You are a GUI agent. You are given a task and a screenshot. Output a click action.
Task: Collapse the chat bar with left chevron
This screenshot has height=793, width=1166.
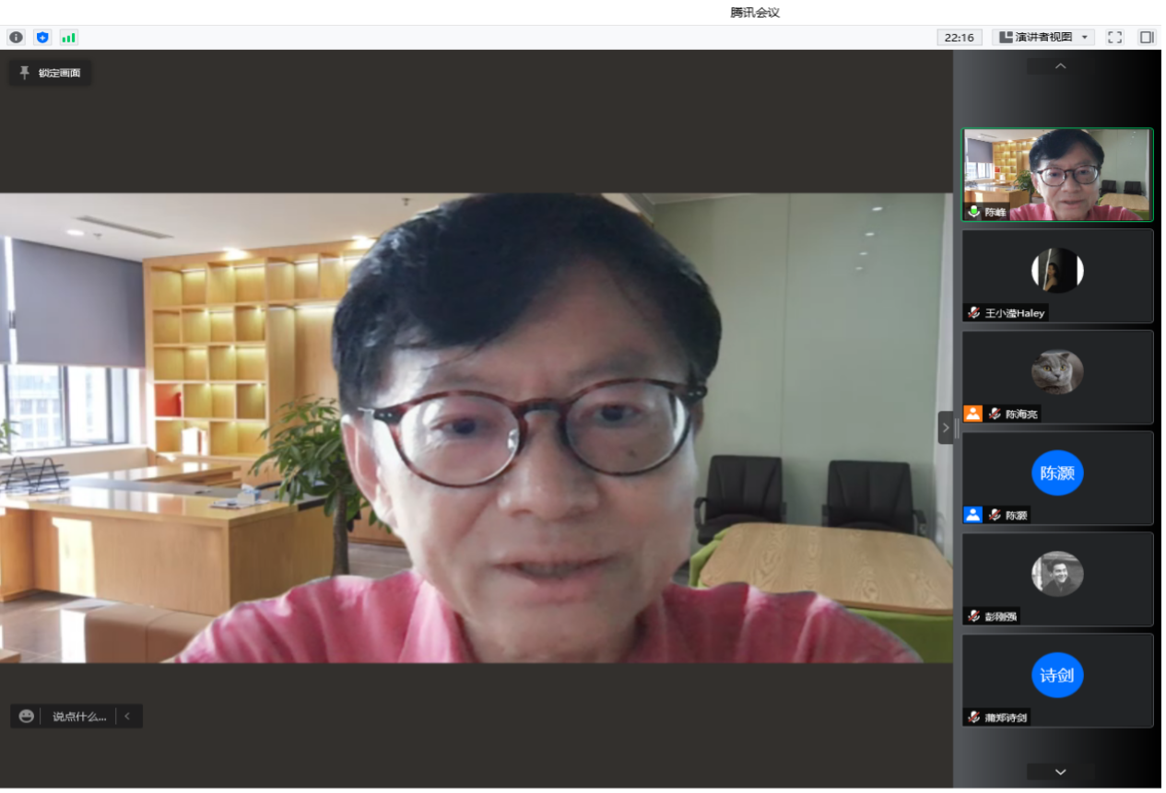point(128,716)
